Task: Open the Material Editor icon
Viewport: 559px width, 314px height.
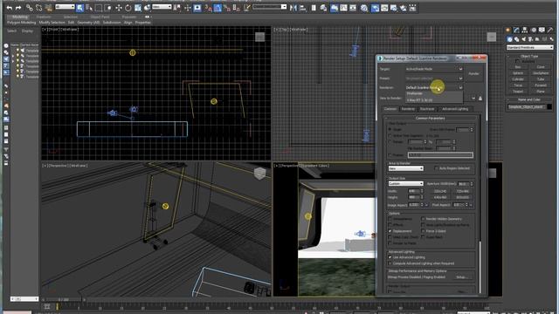Action: pos(364,8)
